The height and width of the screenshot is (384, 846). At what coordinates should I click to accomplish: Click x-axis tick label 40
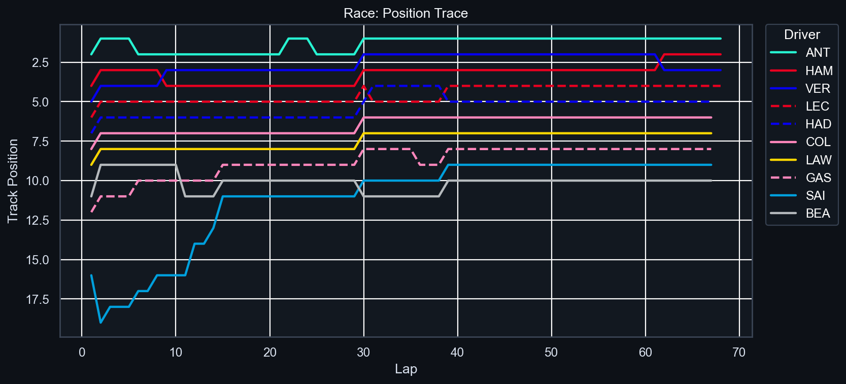[x=457, y=353]
